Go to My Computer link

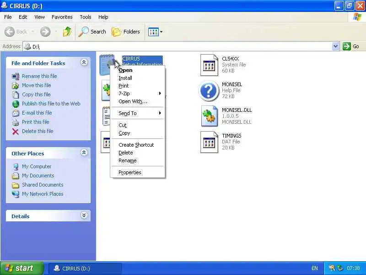(37, 166)
